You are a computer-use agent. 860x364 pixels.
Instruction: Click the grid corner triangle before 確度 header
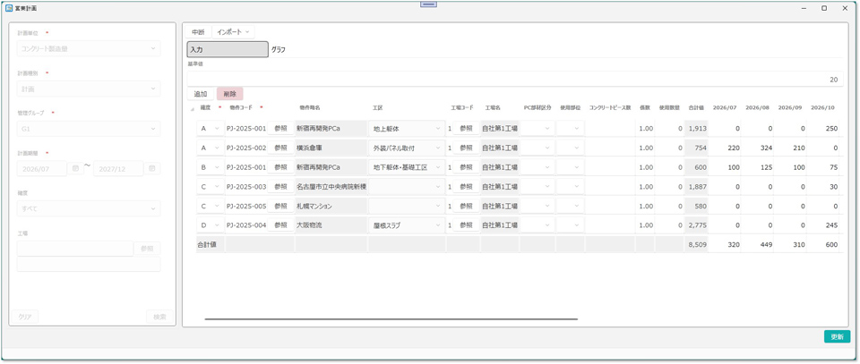192,108
